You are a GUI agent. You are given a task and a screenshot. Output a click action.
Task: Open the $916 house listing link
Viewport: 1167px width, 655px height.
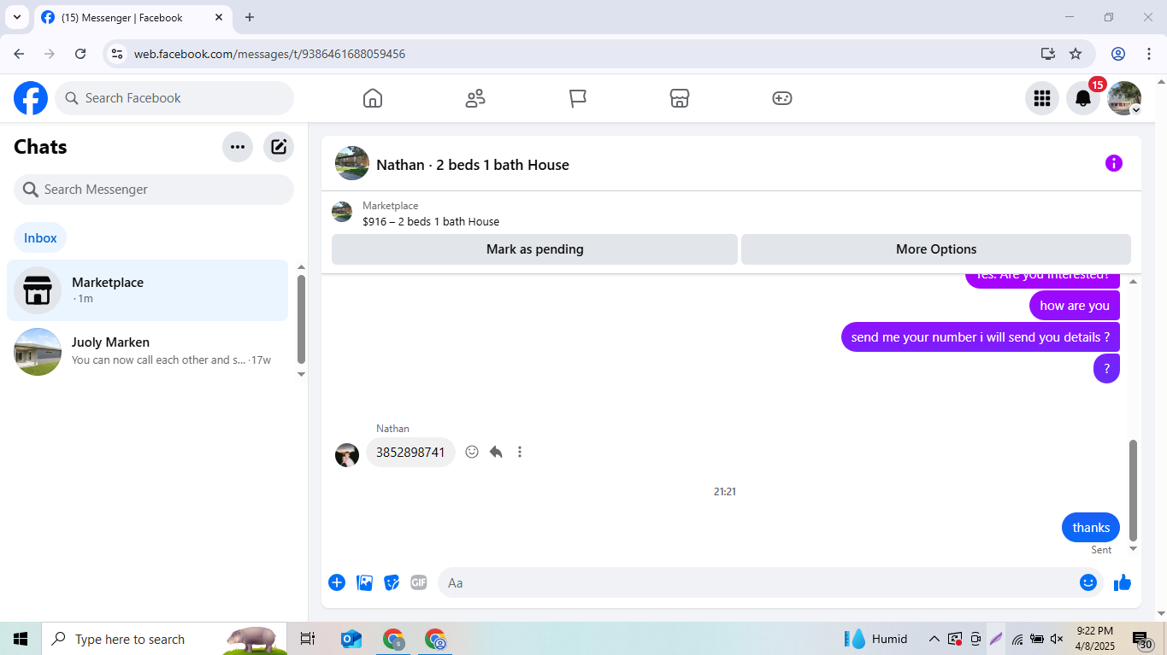click(x=431, y=221)
